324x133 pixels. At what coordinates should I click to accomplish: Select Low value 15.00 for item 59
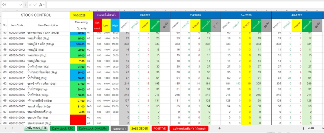[107, 67]
